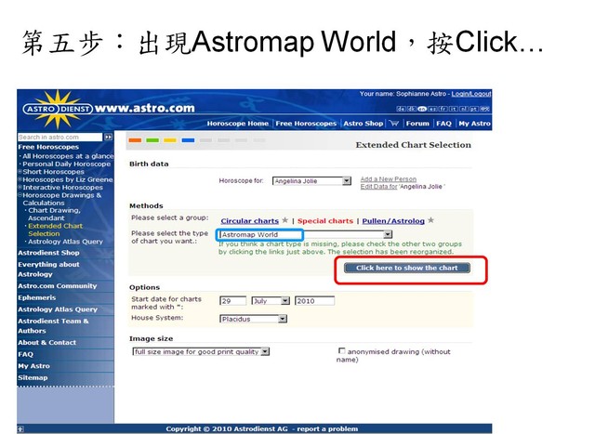595x434 pixels.
Task: Open FAQ in top nav
Action: [x=443, y=124]
